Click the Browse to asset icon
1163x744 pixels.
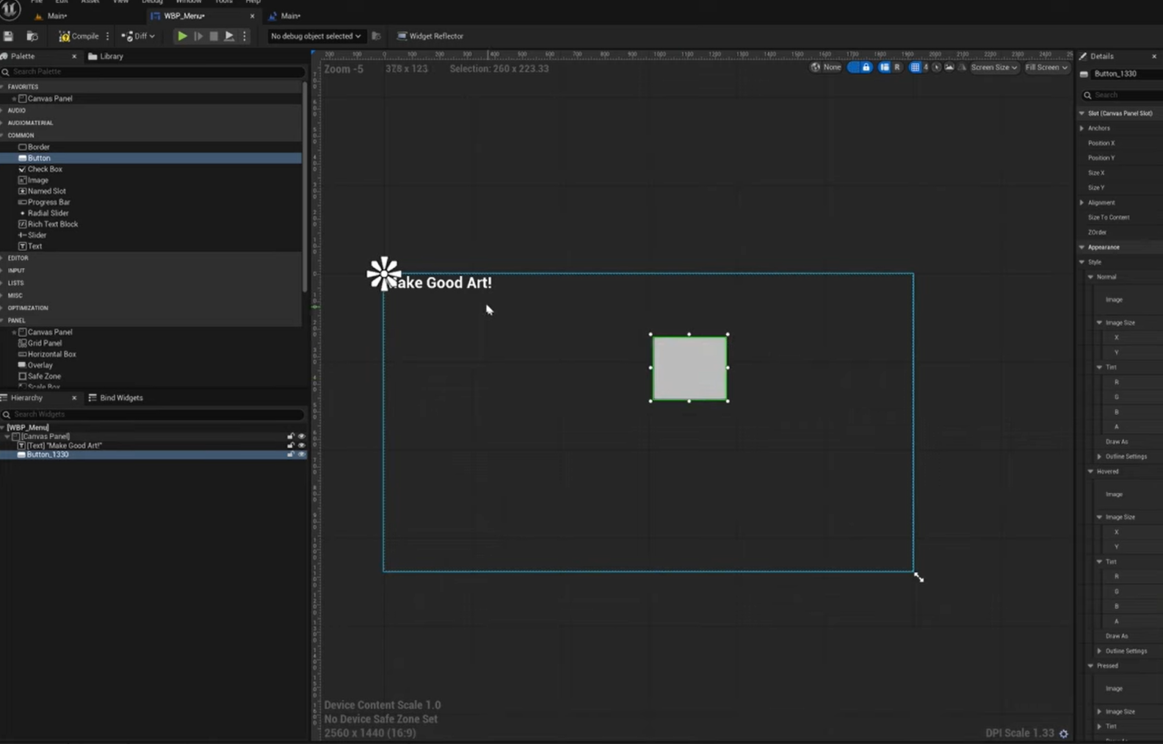[32, 36]
